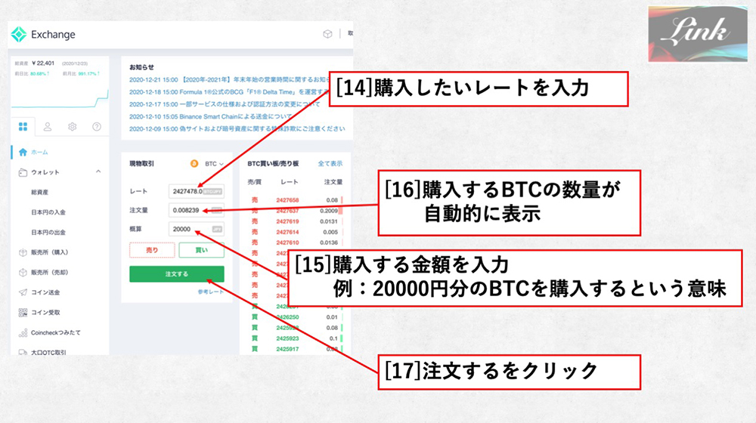Open コイン送金 menu item
The width and height of the screenshot is (756, 423).
tap(45, 292)
